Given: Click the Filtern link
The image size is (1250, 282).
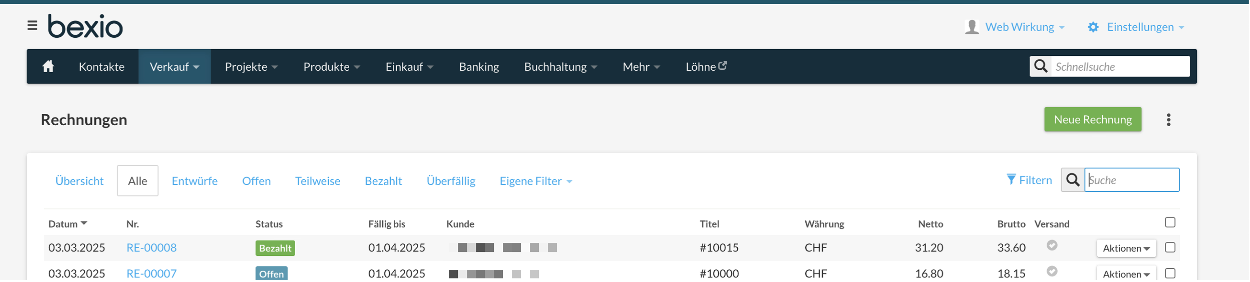Looking at the screenshot, I should [1035, 180].
